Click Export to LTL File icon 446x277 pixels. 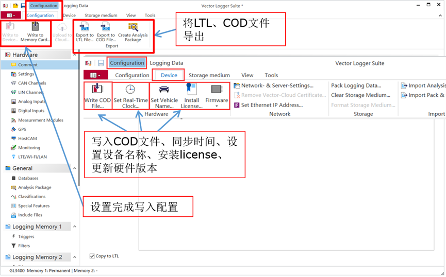[85, 27]
